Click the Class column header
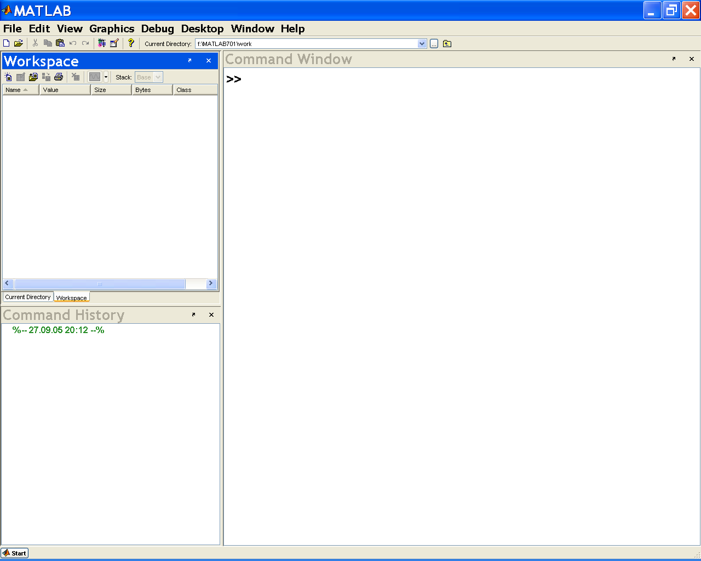The height and width of the screenshot is (561, 701). click(x=196, y=90)
